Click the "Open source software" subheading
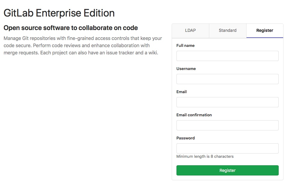Viewport: 288px width, 183px height. pos(71,28)
